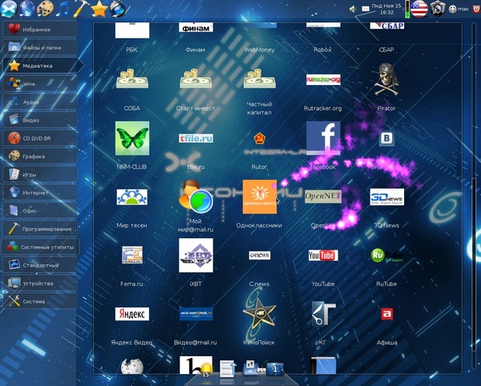The height and width of the screenshot is (386, 481).
Task: Select the Графика category
Action: 40,156
